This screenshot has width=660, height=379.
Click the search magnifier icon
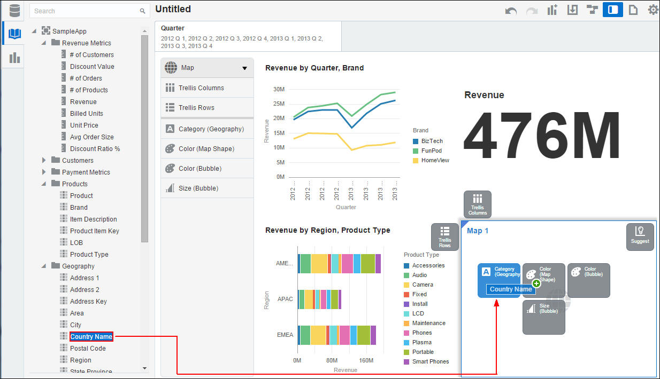pos(142,11)
